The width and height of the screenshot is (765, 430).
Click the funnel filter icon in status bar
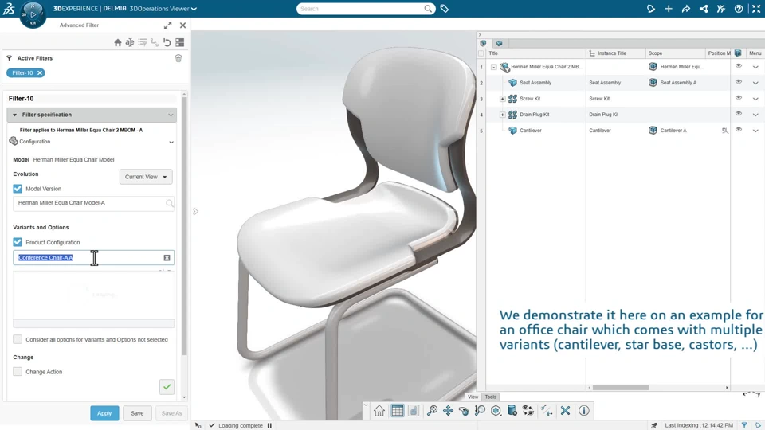[744, 425]
